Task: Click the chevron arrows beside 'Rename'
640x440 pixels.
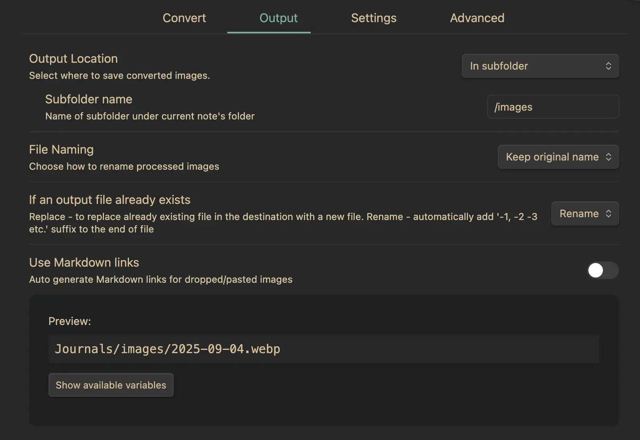Action: (608, 214)
